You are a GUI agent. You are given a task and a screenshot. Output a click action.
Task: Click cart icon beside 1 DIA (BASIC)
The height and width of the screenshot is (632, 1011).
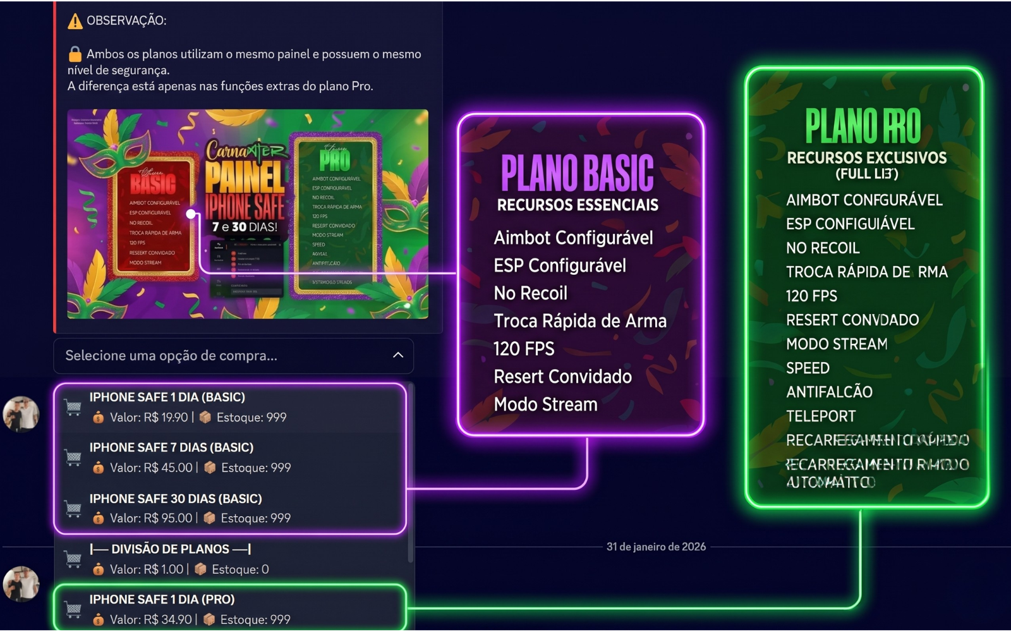pyautogui.click(x=73, y=407)
